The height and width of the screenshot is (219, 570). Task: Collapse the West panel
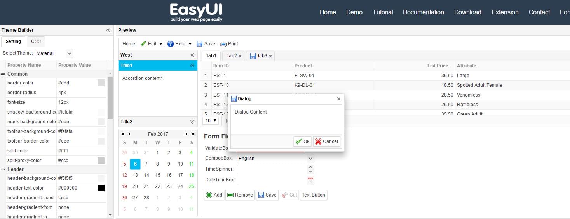pos(192,55)
